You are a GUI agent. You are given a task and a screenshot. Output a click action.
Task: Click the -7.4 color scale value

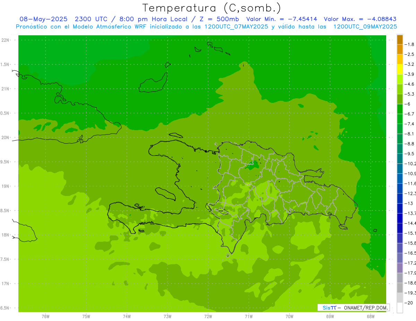pos(410,124)
